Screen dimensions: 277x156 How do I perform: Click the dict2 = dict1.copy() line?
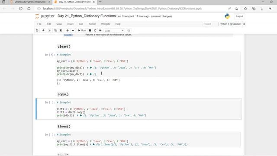[x=71, y=112]
